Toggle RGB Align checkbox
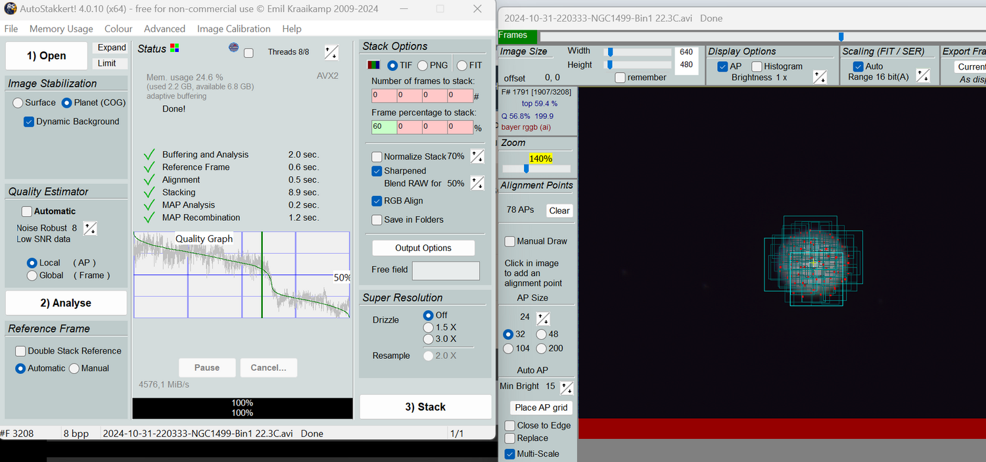The height and width of the screenshot is (462, 986). [x=377, y=201]
